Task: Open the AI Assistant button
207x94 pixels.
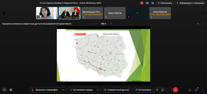Action: tap(143, 90)
